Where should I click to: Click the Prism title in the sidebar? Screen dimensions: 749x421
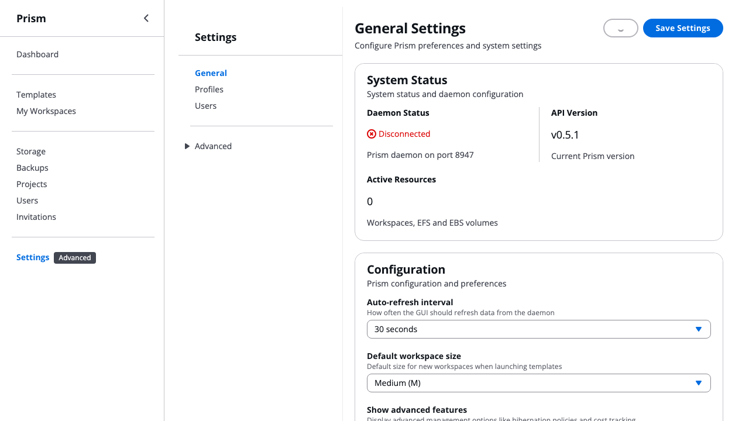coord(31,18)
